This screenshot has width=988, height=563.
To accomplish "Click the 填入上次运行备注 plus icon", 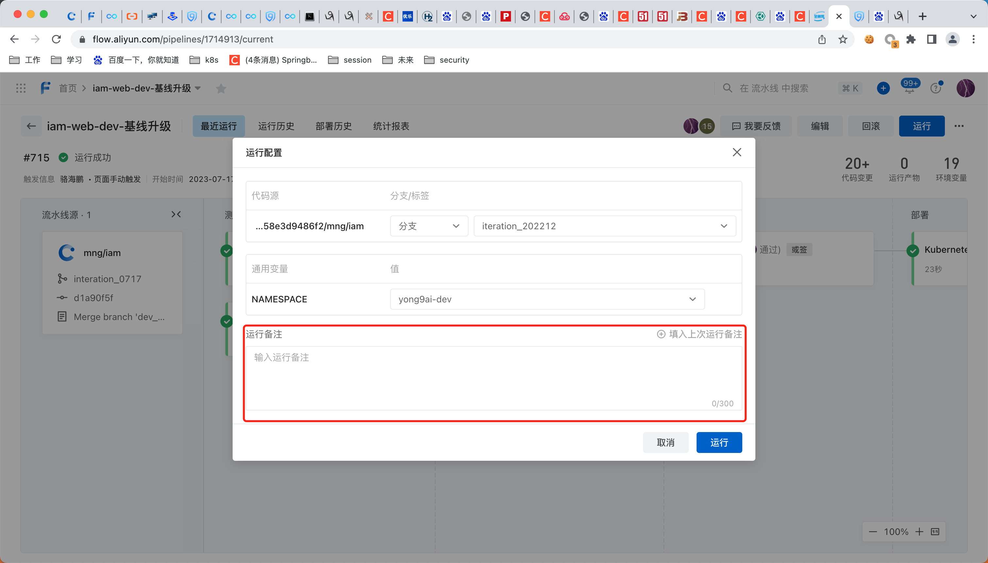I will (661, 334).
